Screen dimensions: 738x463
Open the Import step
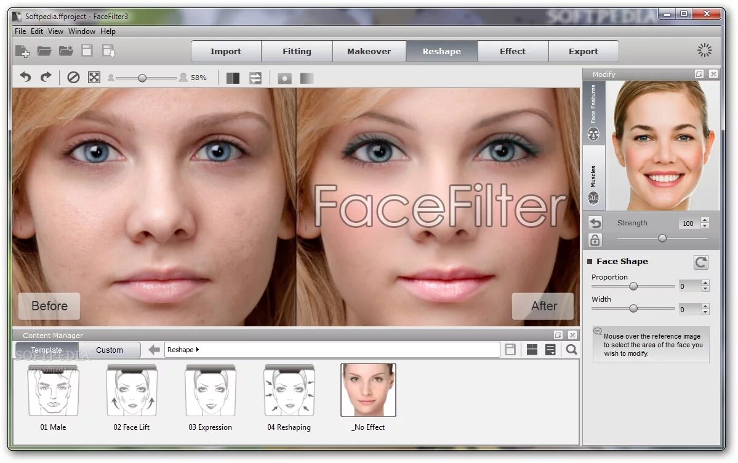pyautogui.click(x=226, y=51)
